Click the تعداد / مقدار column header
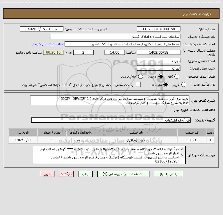The height and width of the screenshot is (215, 223). [x=52, y=133]
